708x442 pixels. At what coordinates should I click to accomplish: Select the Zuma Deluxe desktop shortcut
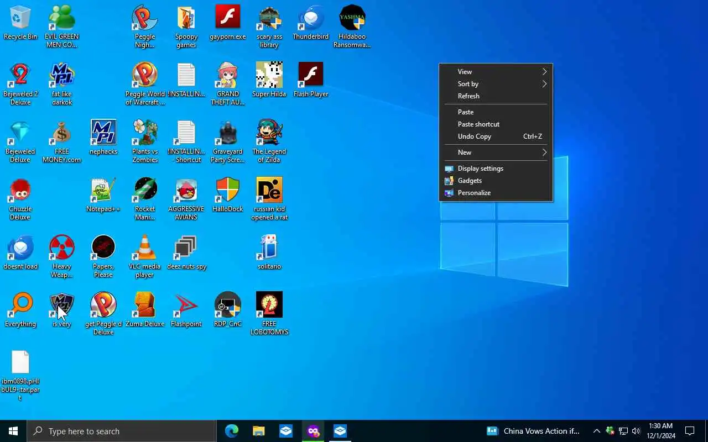(x=145, y=311)
